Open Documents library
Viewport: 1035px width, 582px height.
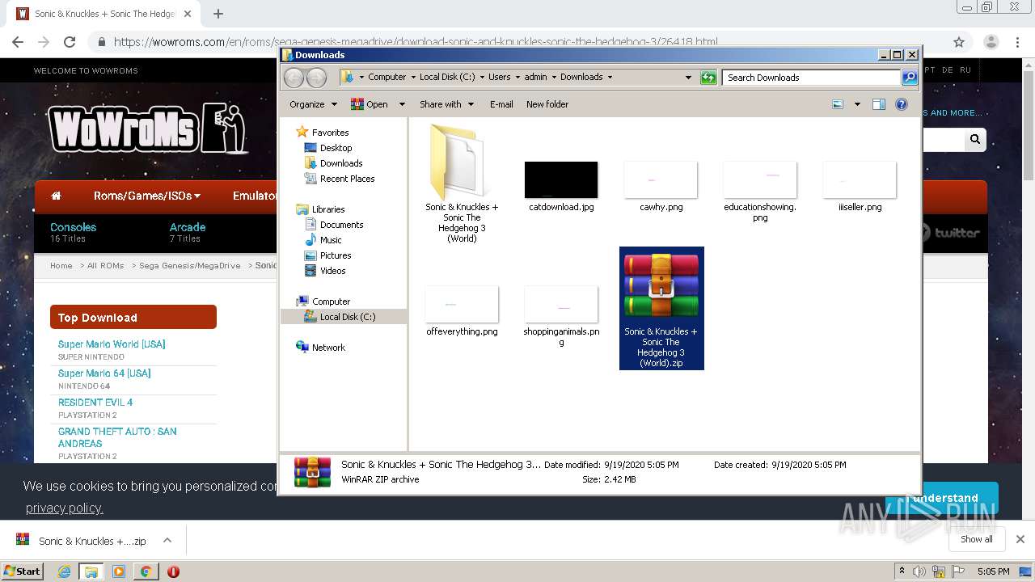tap(341, 225)
